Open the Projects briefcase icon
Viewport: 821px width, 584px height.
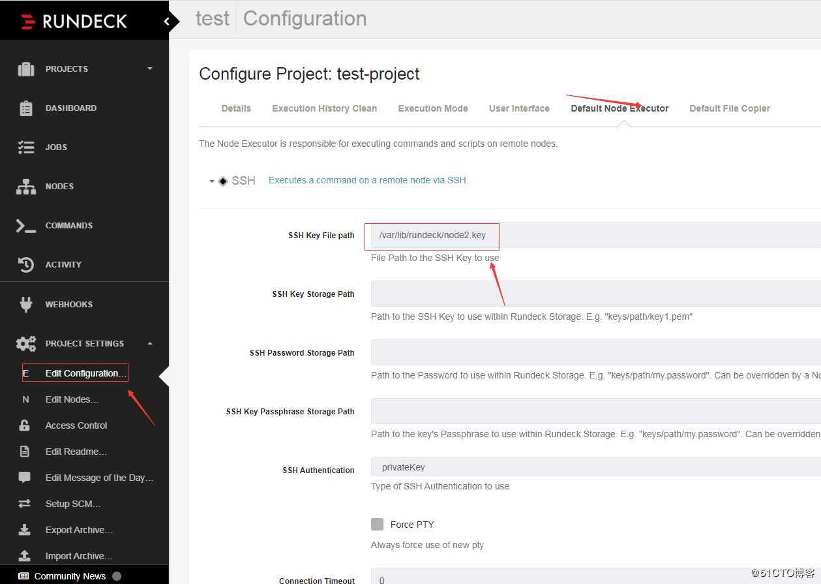[25, 69]
